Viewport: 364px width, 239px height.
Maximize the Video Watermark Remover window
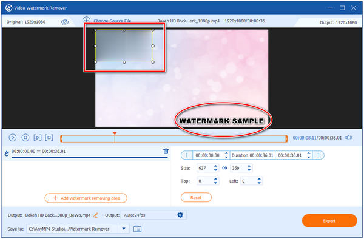coord(342,8)
